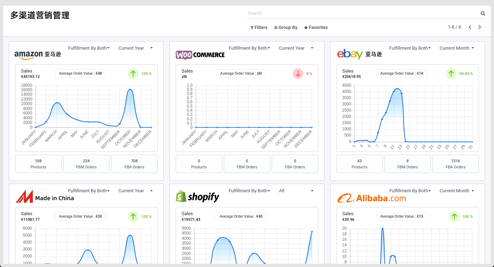Expand Made in China Fulfillment dropdown
The image size is (494, 267).
[x=89, y=191]
